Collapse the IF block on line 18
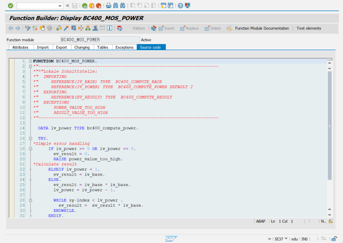The width and height of the screenshot is (343, 243). (30, 149)
